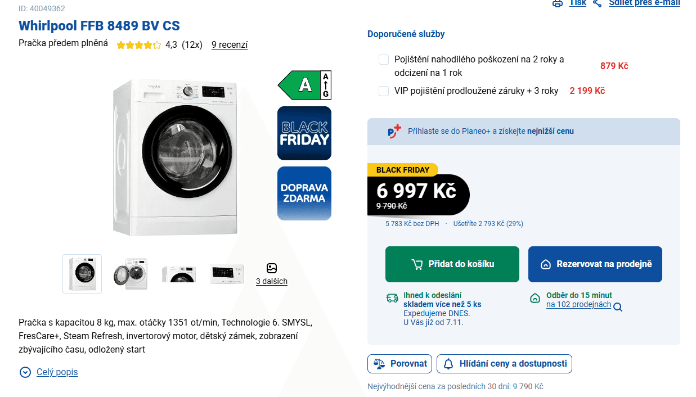This screenshot has width=696, height=397.
Task: Click the Planeo+ logo icon
Action: 394,132
